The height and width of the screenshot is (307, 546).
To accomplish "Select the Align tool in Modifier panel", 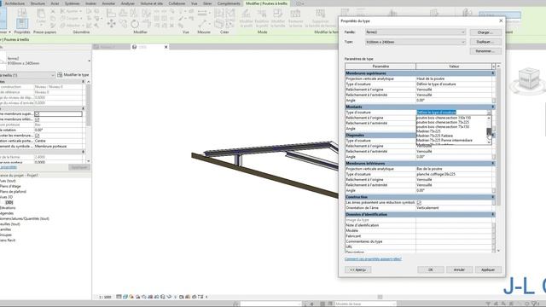I will (x=111, y=14).
